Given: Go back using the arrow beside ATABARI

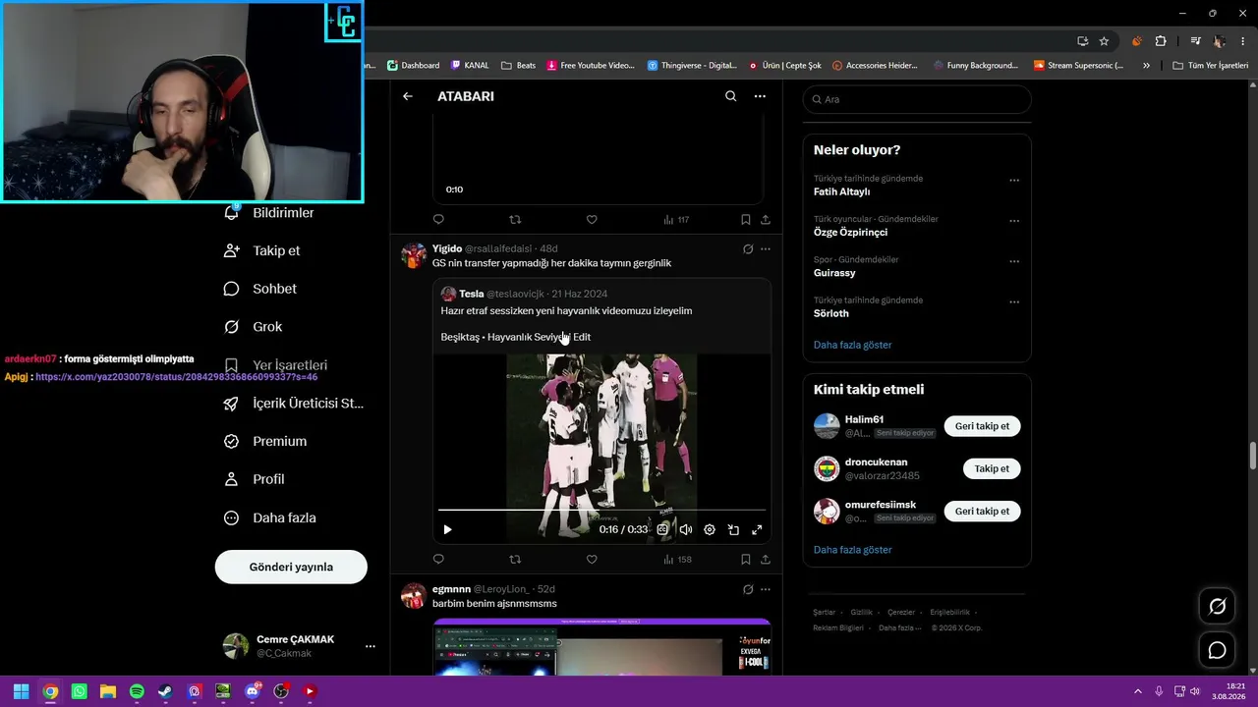Looking at the screenshot, I should coord(408,96).
